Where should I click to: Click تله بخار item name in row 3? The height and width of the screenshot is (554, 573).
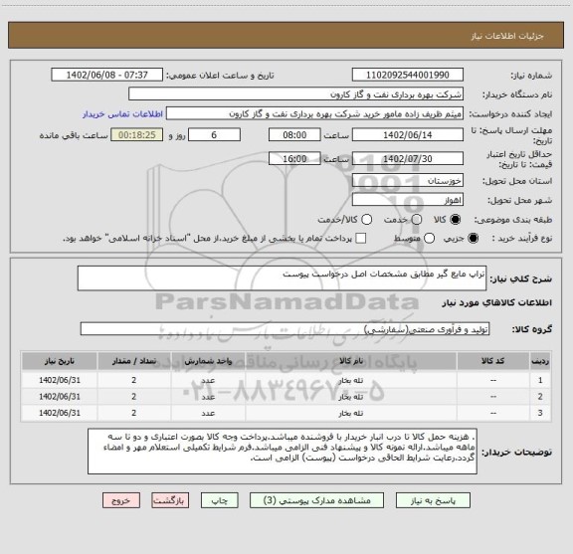click(x=351, y=413)
